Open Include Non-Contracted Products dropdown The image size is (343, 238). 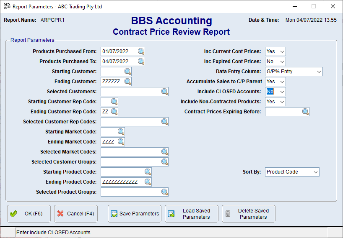tap(282, 102)
